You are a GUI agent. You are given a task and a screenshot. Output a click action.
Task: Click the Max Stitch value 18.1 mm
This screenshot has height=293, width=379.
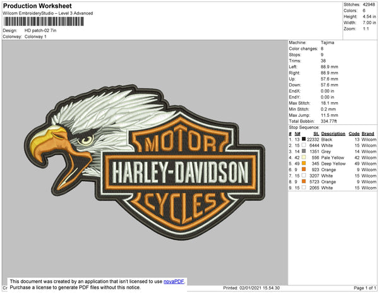click(330, 103)
